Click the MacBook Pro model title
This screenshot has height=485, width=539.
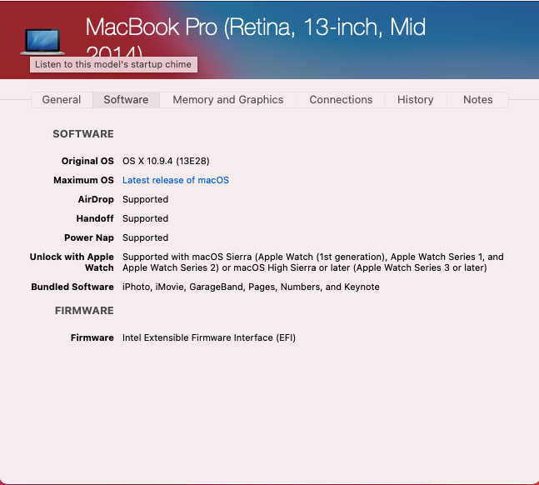tap(256, 37)
